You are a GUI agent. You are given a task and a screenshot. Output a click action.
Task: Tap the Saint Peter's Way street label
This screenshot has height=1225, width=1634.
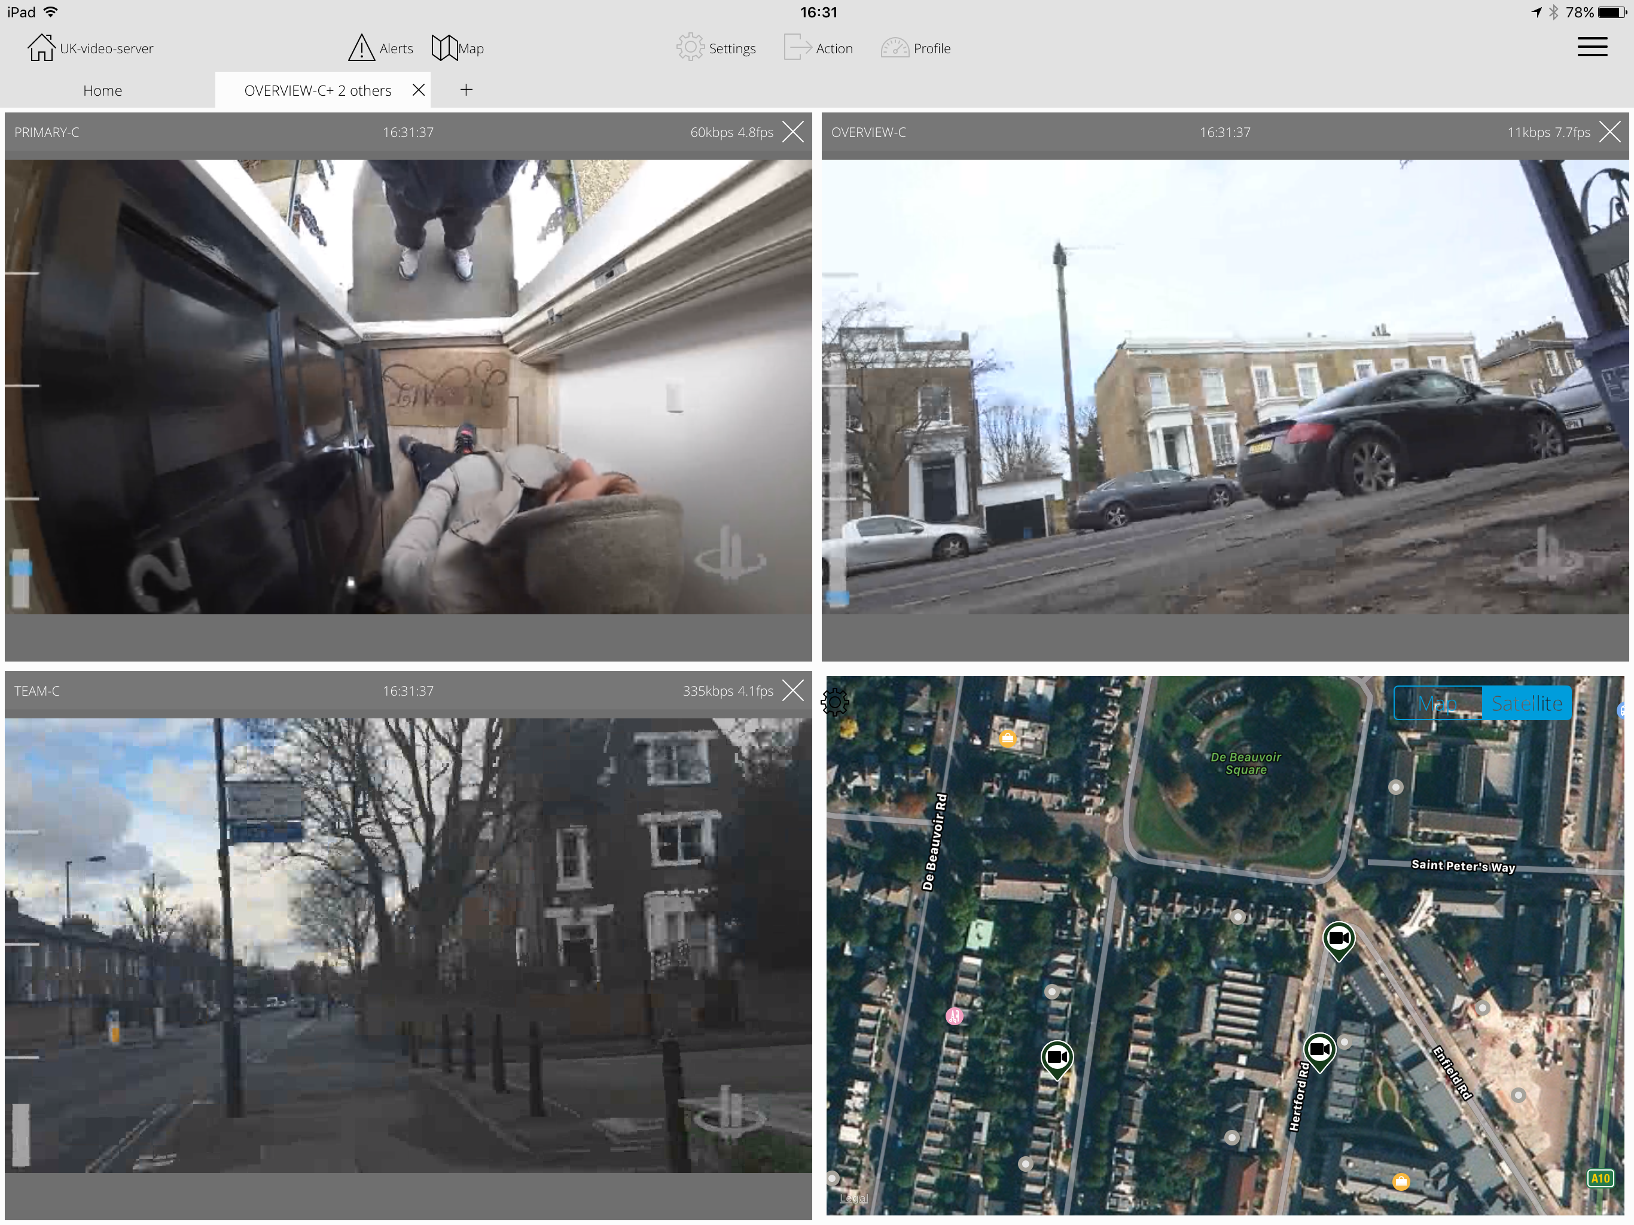coord(1462,866)
